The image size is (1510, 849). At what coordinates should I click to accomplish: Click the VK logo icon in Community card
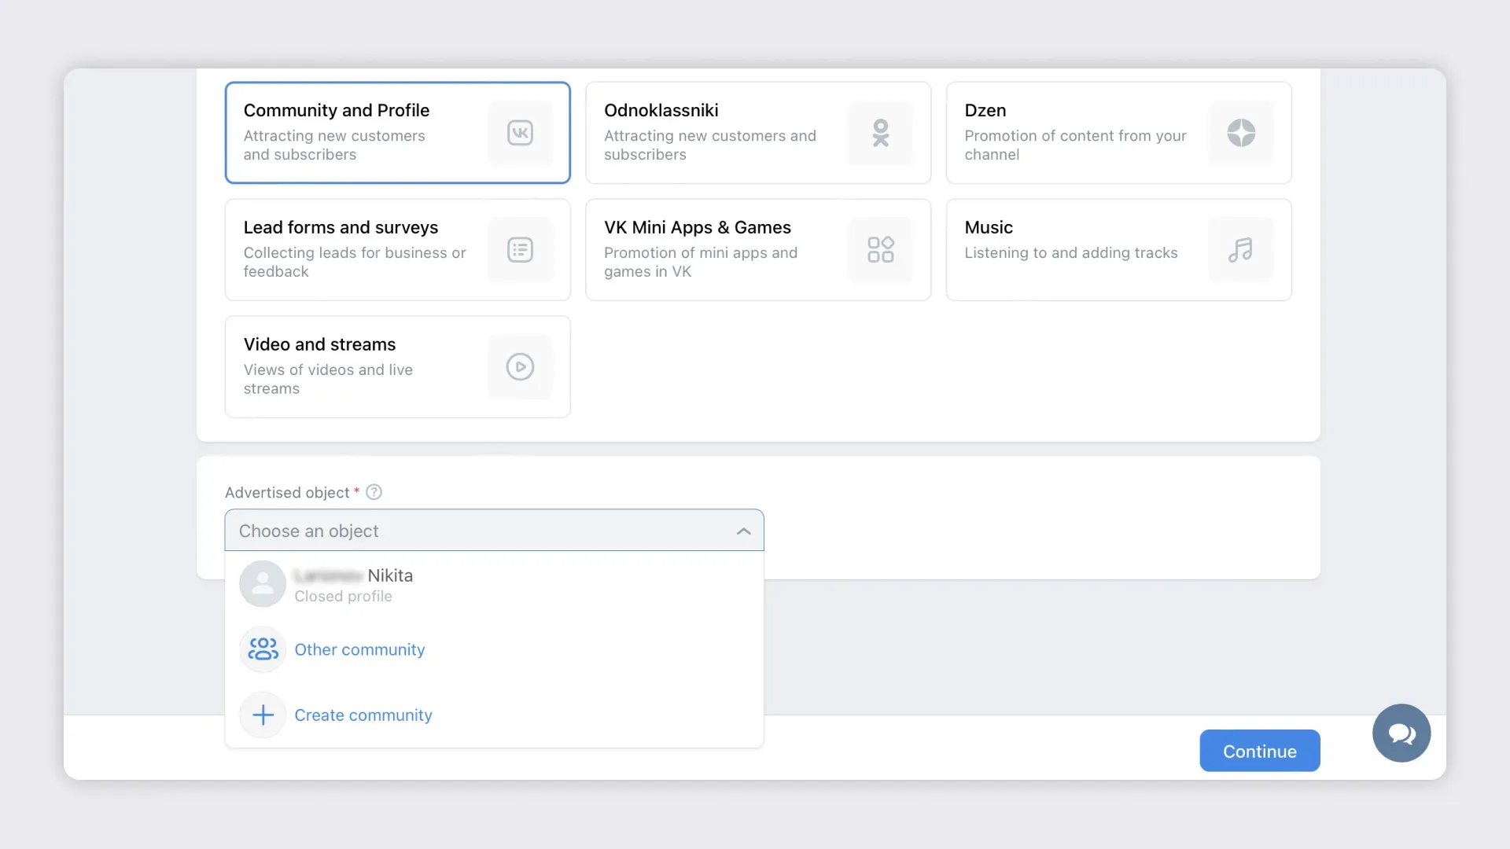pos(520,133)
